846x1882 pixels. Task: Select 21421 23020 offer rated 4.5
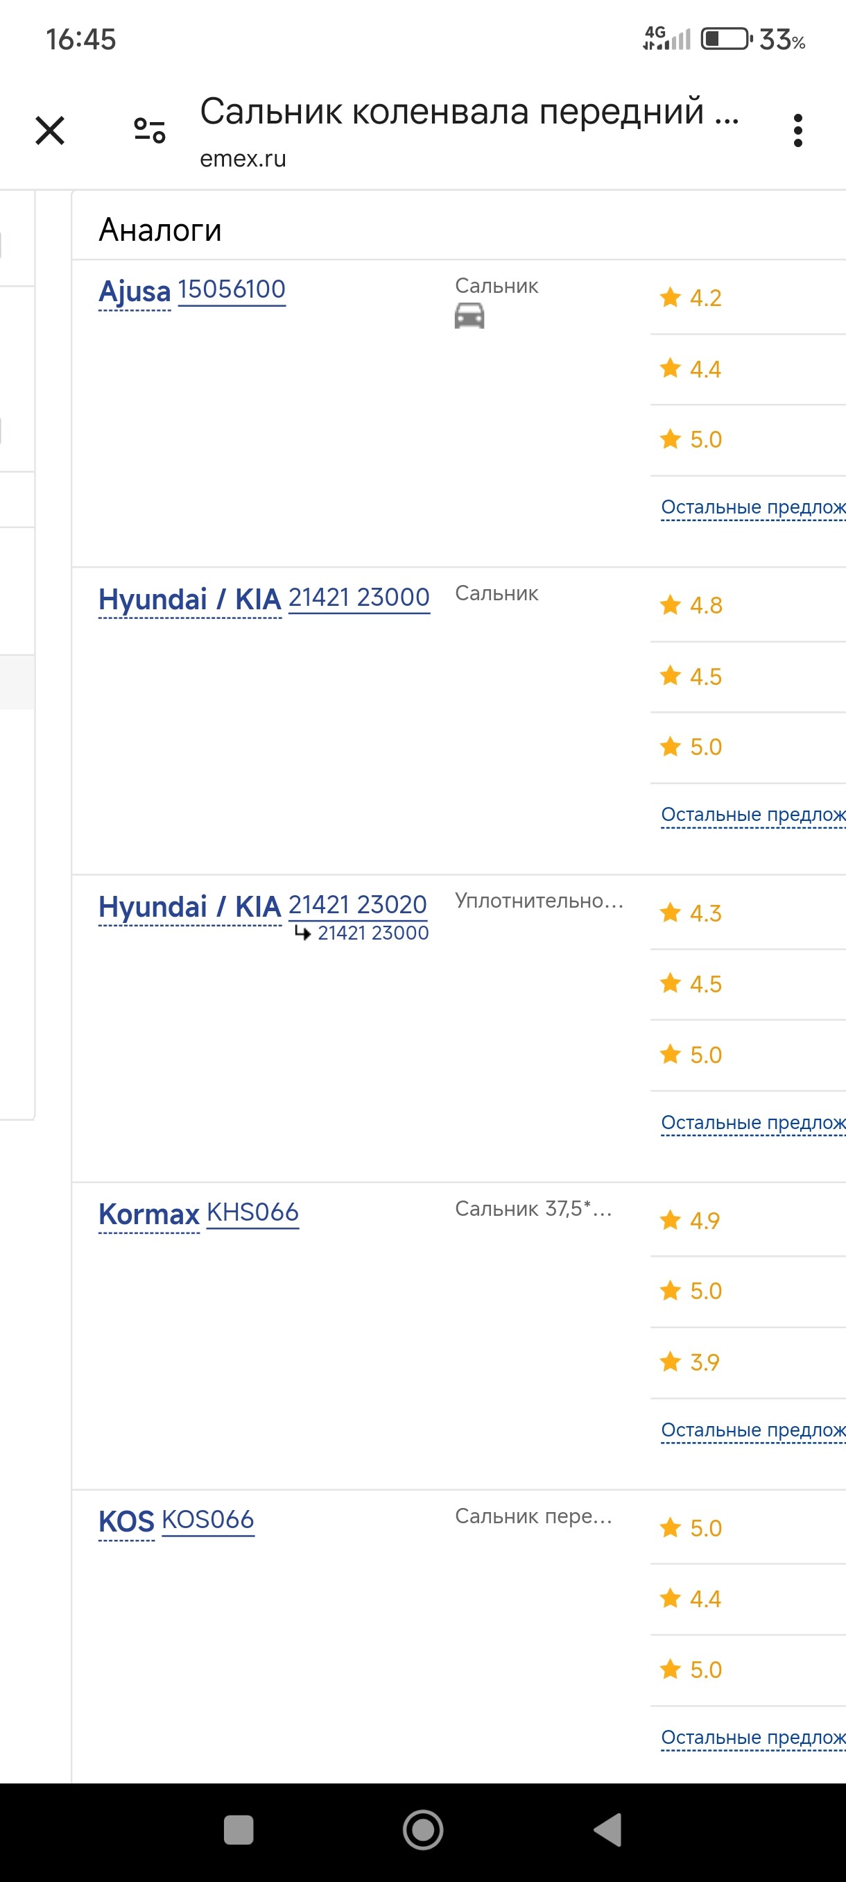tap(748, 984)
